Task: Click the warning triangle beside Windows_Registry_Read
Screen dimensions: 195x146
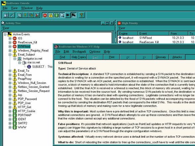Action: (15, 50)
